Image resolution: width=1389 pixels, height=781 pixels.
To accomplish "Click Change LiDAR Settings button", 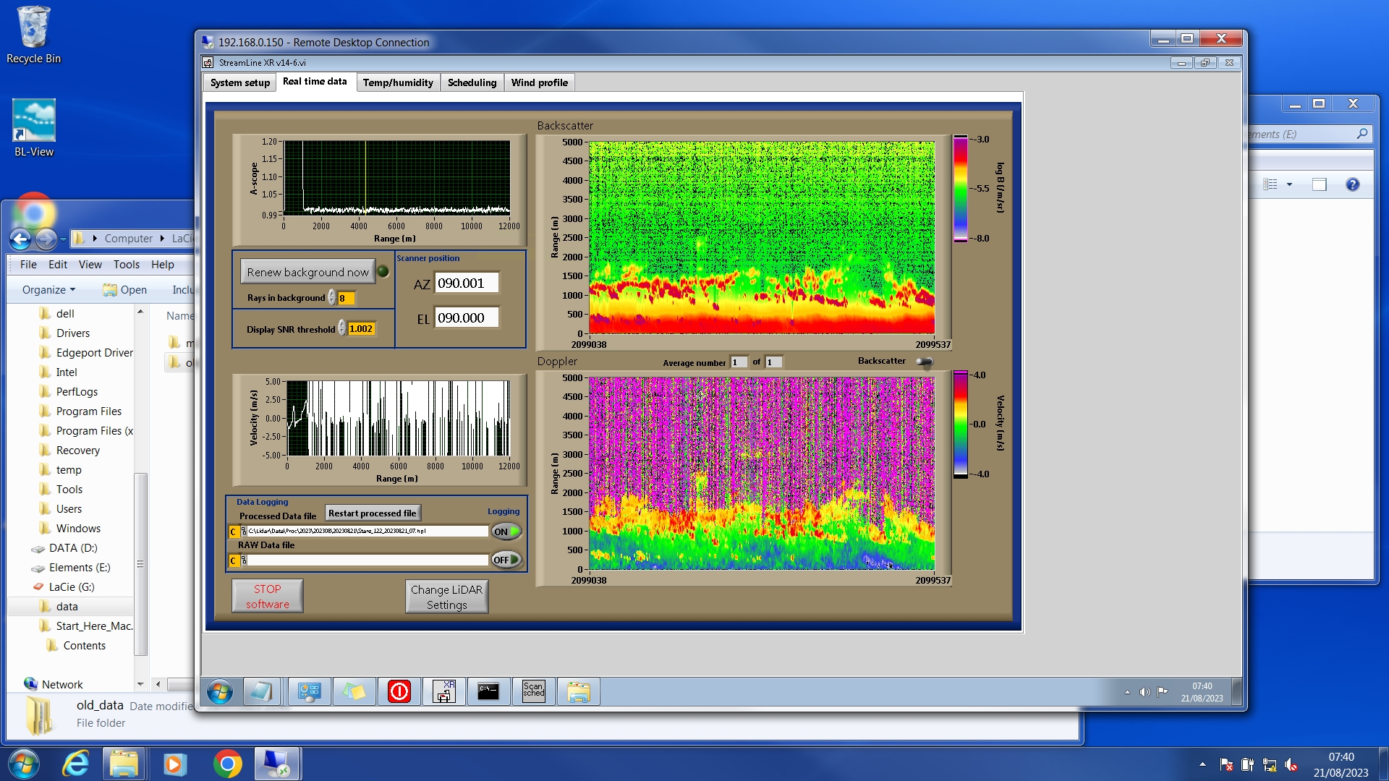I will [x=446, y=597].
